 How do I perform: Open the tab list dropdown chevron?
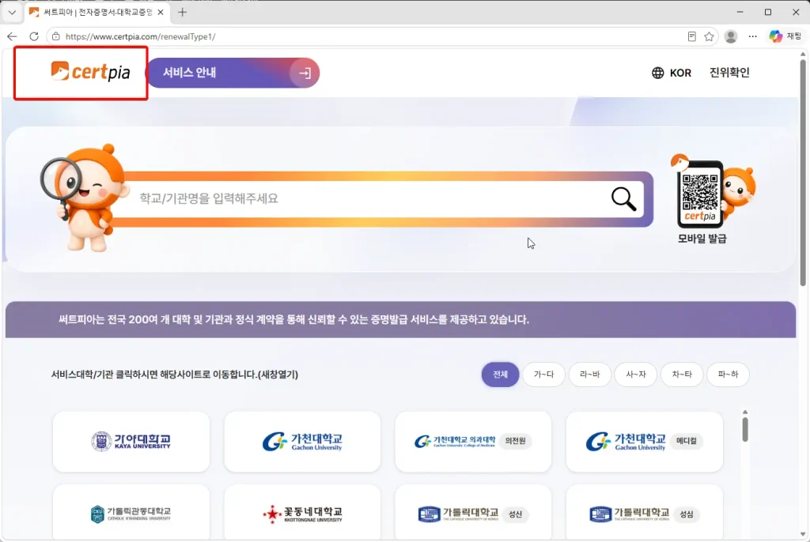pos(12,13)
